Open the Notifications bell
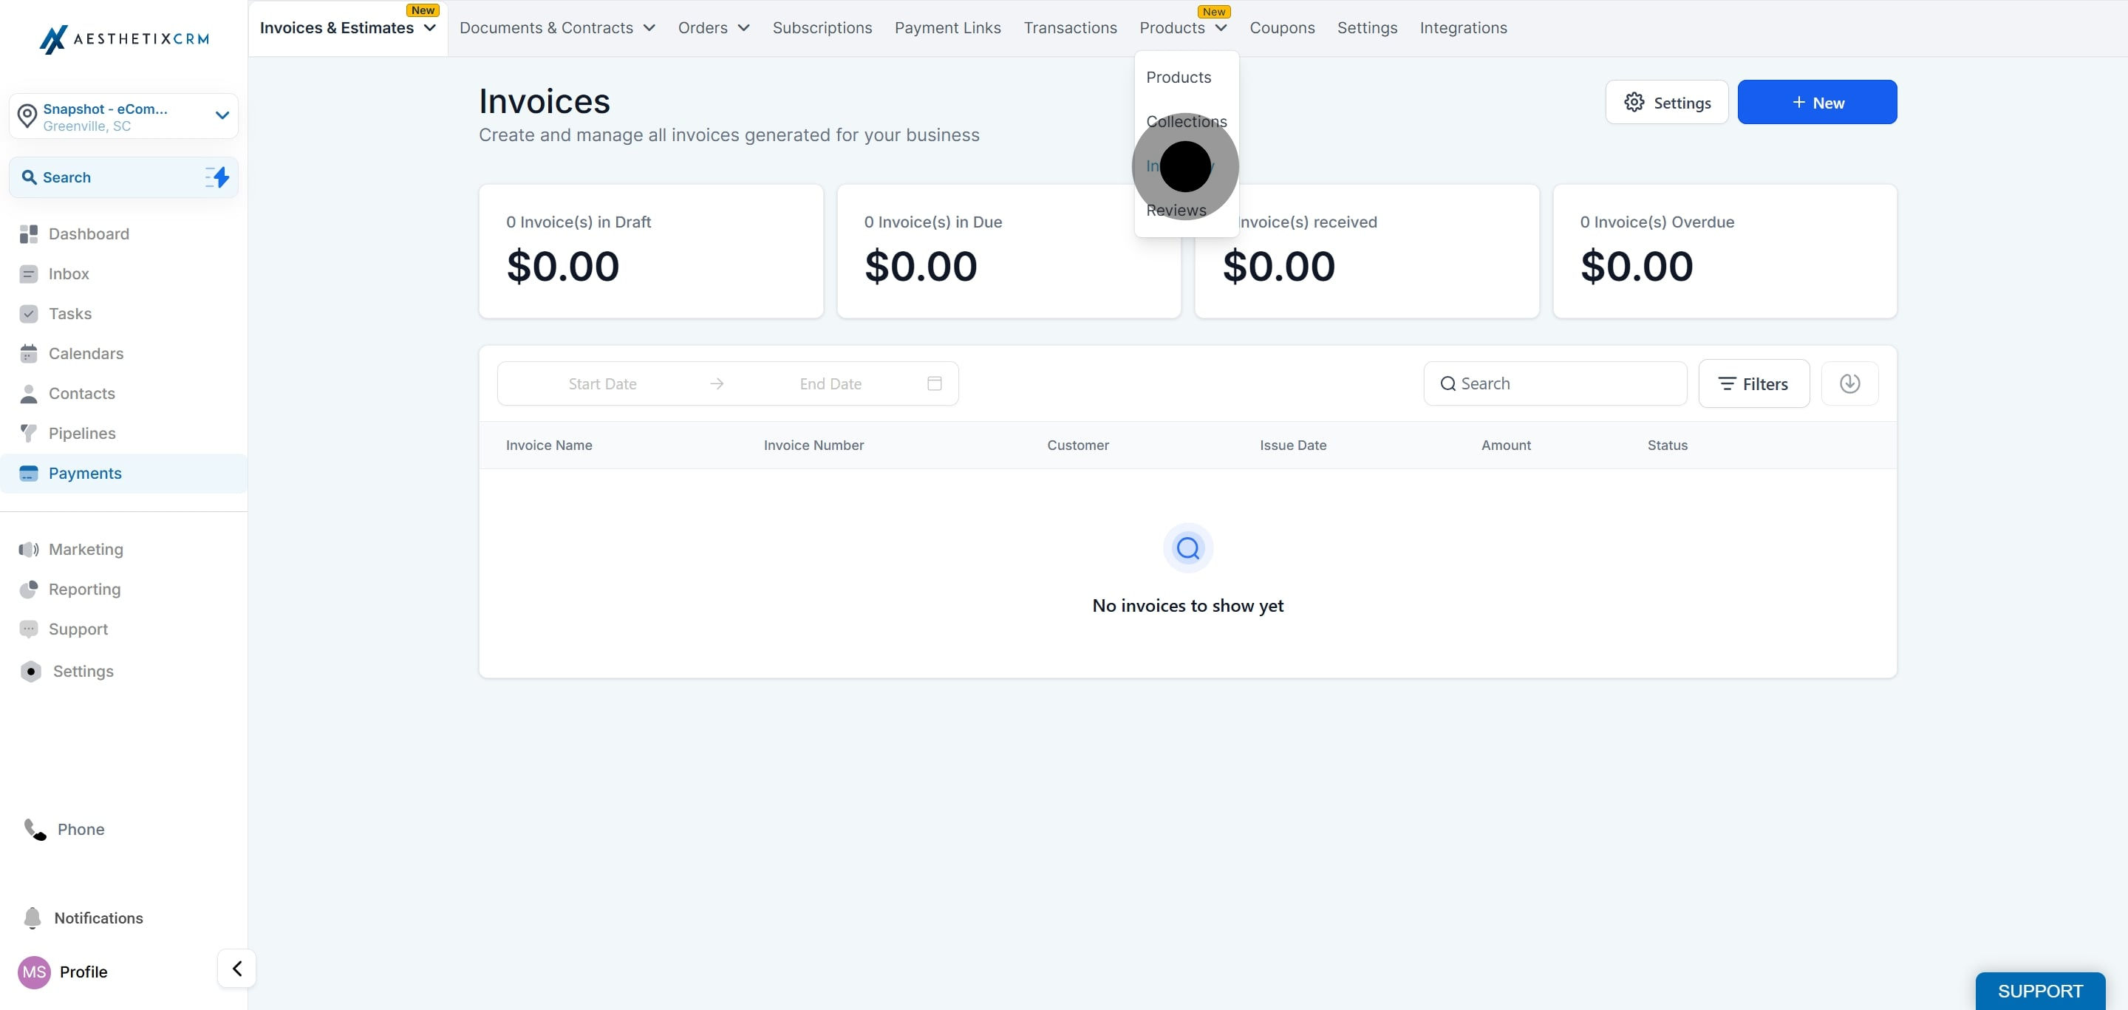 [x=33, y=918]
